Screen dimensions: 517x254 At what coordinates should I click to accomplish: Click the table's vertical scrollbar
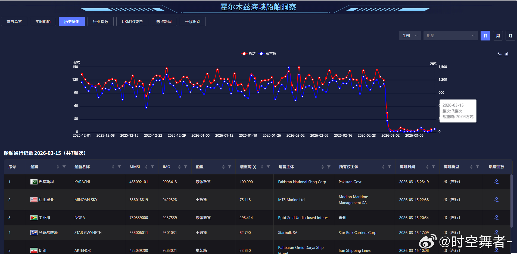(511, 201)
